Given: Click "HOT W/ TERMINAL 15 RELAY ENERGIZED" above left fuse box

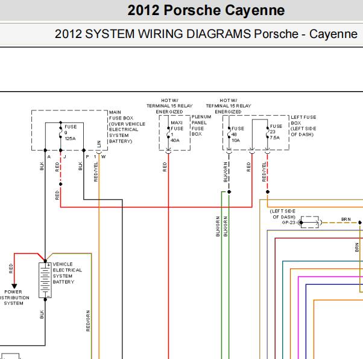Looking at the screenshot, I should [x=229, y=106].
